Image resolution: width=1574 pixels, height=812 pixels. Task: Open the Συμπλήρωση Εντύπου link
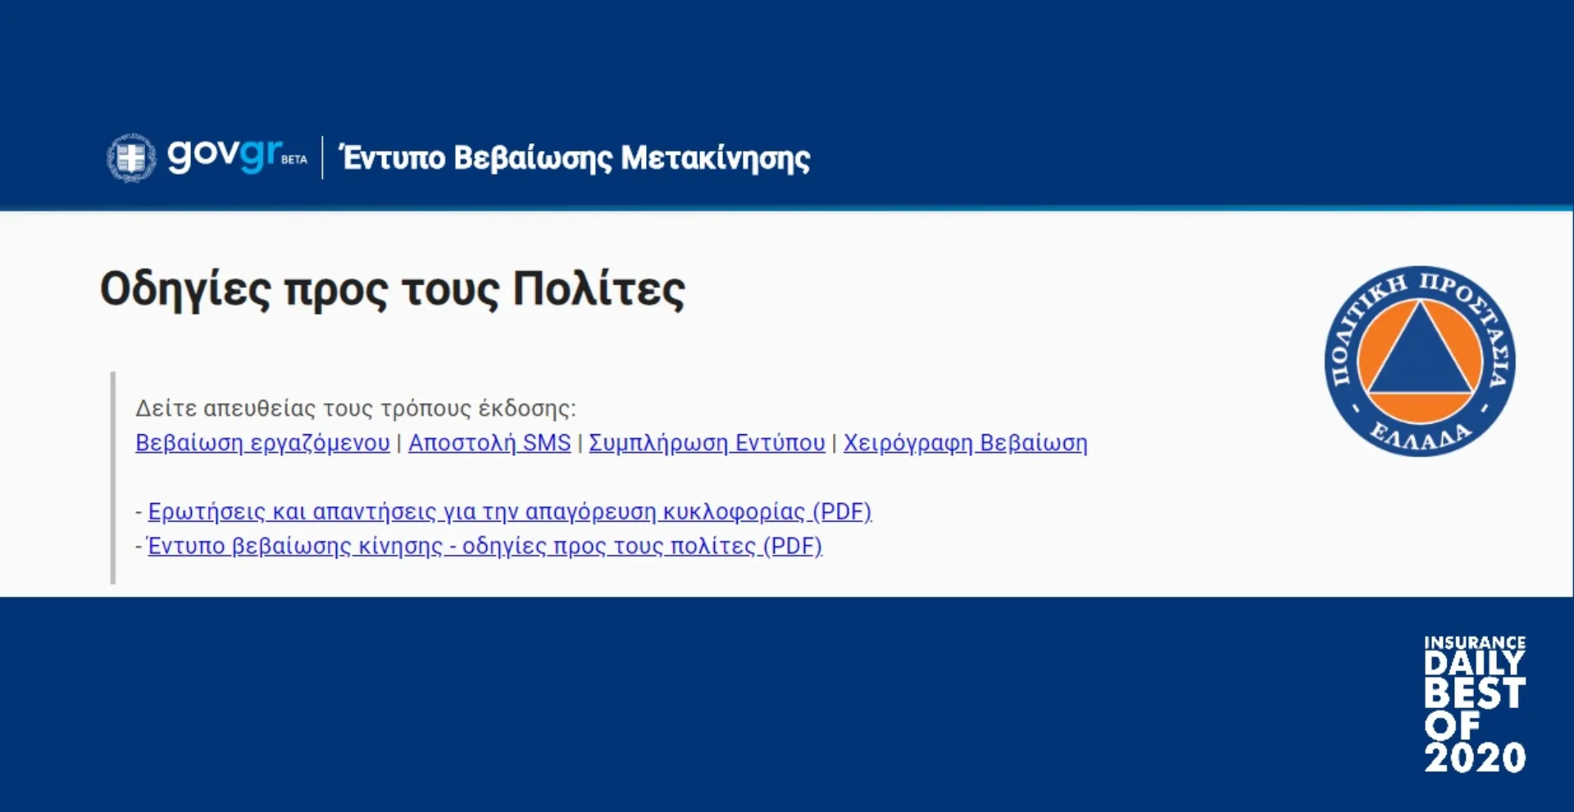coord(707,442)
